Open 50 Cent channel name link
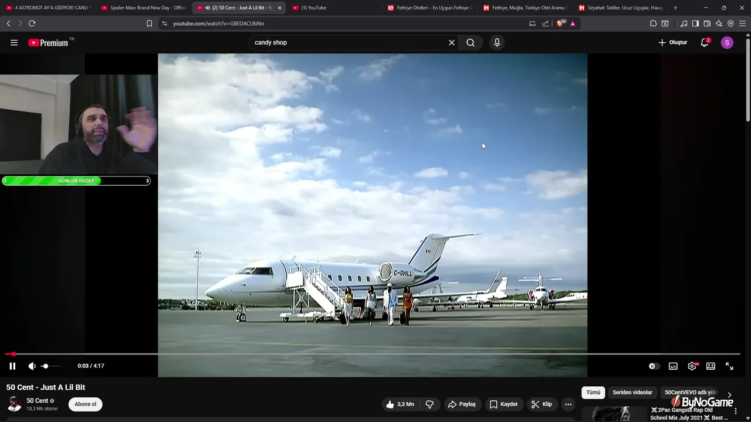The width and height of the screenshot is (751, 422). tap(37, 401)
